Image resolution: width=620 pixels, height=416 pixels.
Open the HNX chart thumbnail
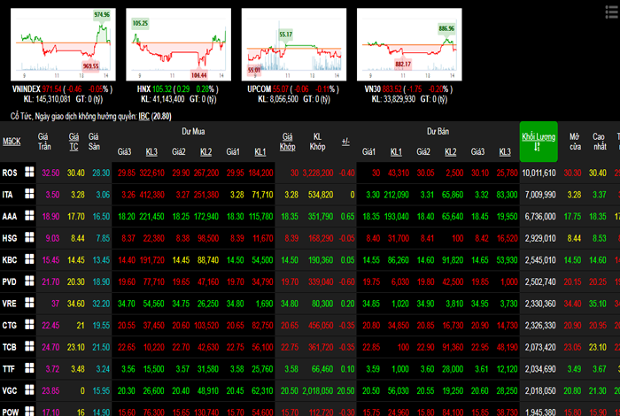tap(178, 44)
